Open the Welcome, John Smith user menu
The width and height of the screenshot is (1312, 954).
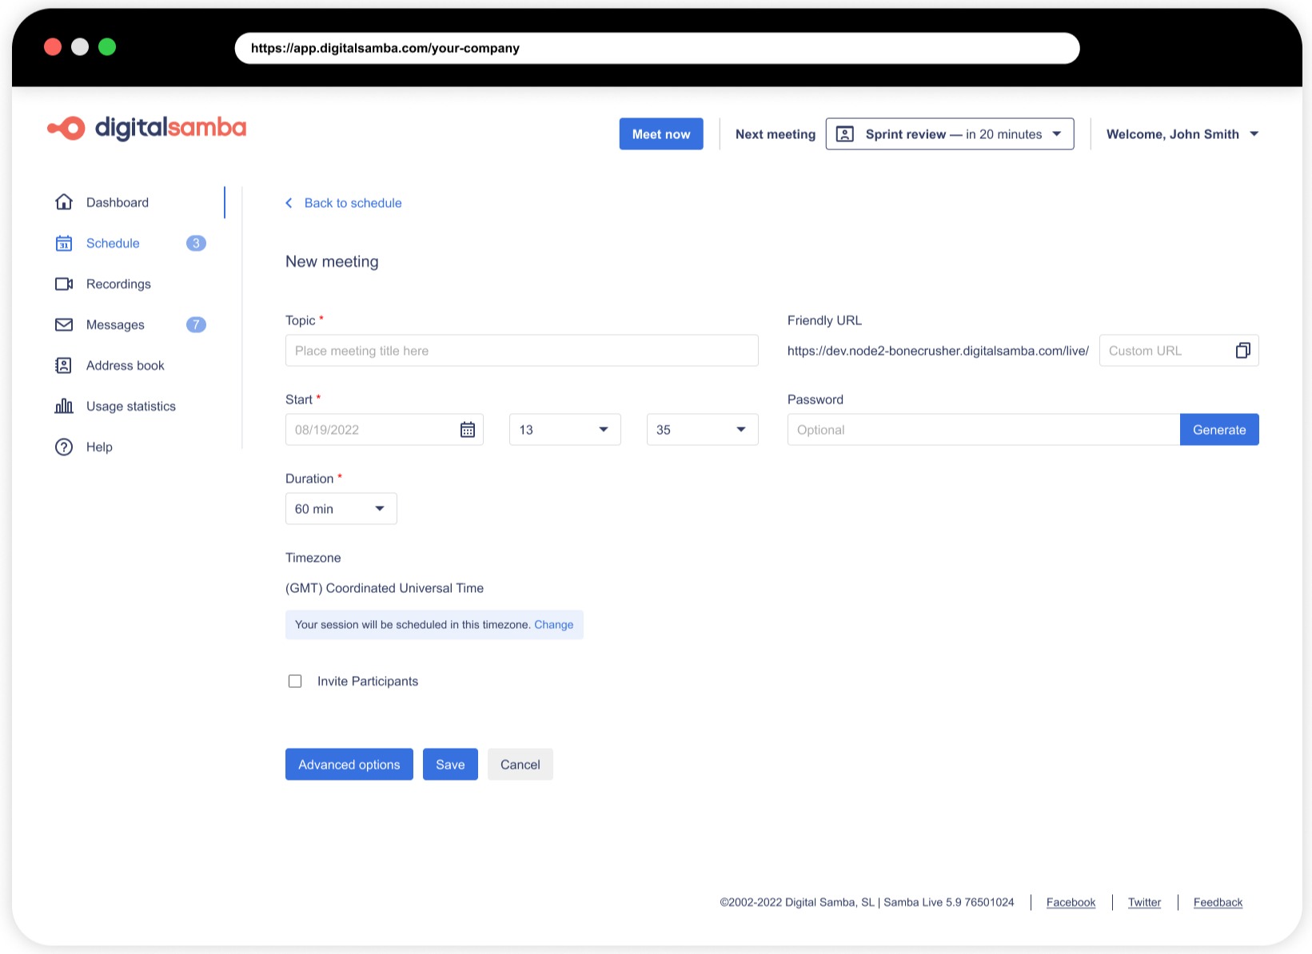1182,134
